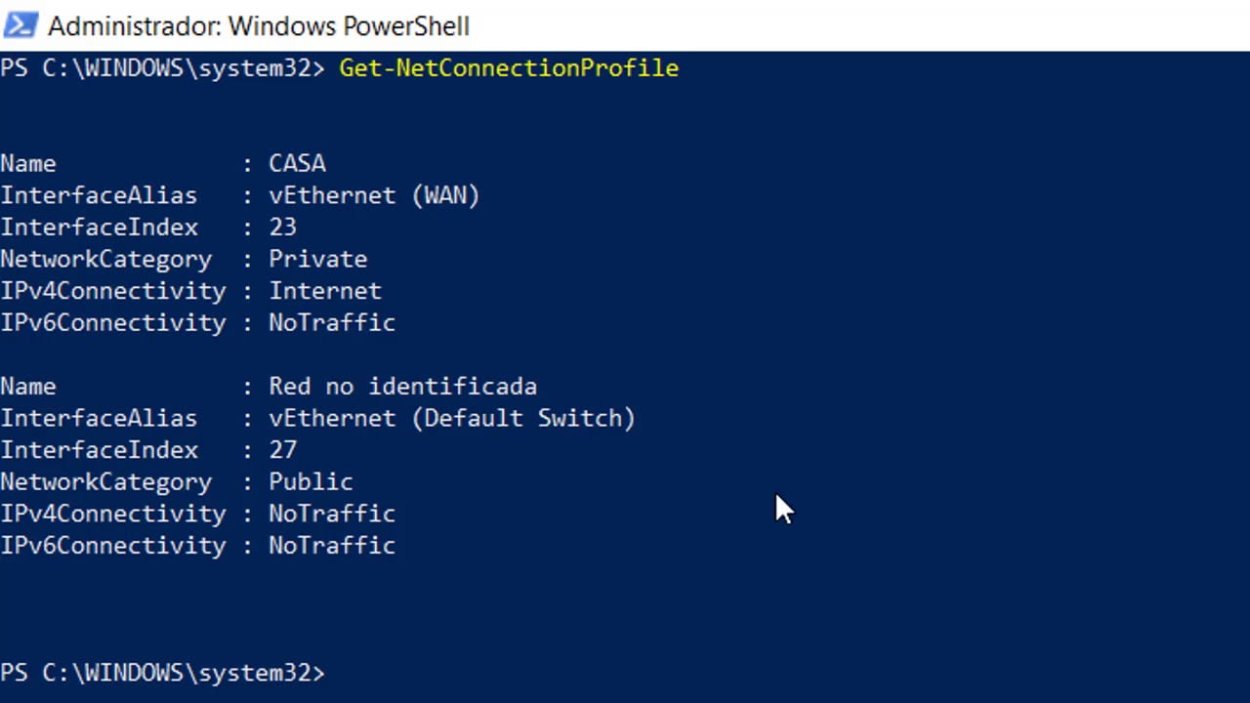Screen dimensions: 1250x703
Task: Click the NetworkCategory value Private
Action: point(318,259)
